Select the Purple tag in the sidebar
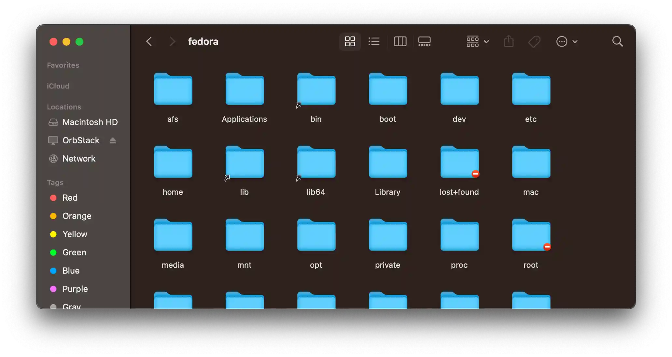 [75, 289]
